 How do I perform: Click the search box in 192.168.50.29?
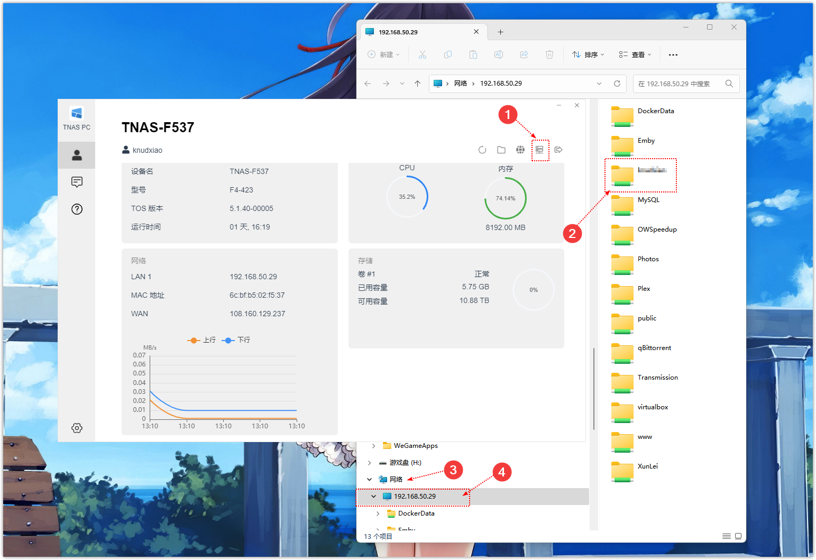pyautogui.click(x=686, y=84)
